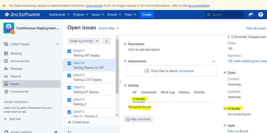Collapse the CI Builds side section

click(x=225, y=108)
